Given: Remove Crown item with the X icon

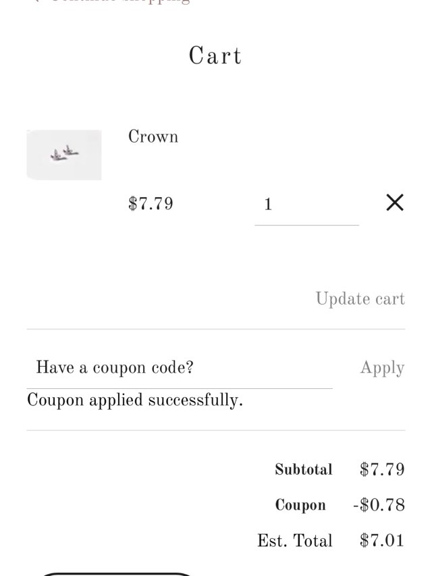Looking at the screenshot, I should coord(395,203).
